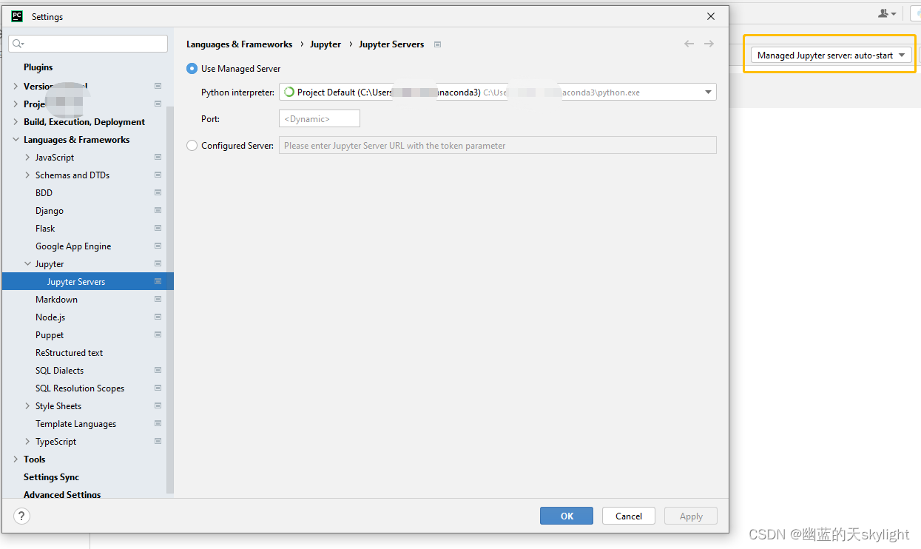The width and height of the screenshot is (921, 549).
Task: Click project icon on Django row
Action: coord(158,211)
